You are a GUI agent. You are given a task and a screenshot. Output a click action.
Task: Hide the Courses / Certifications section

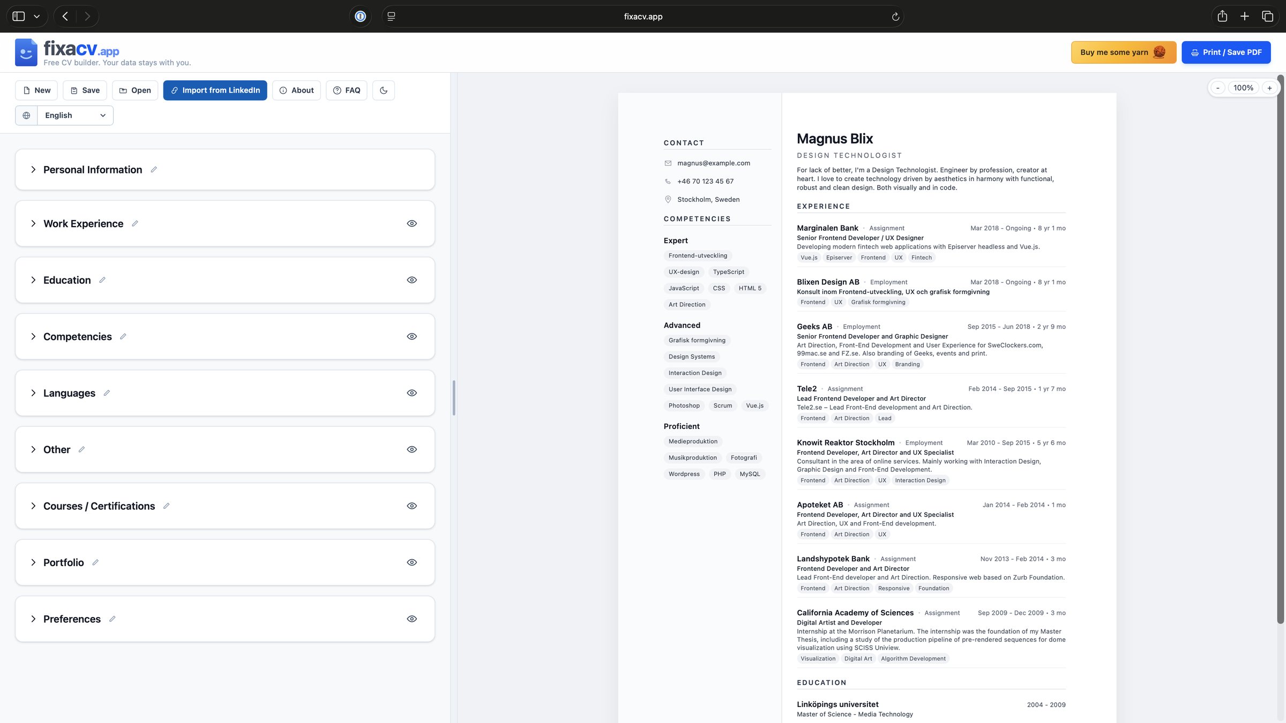click(412, 506)
